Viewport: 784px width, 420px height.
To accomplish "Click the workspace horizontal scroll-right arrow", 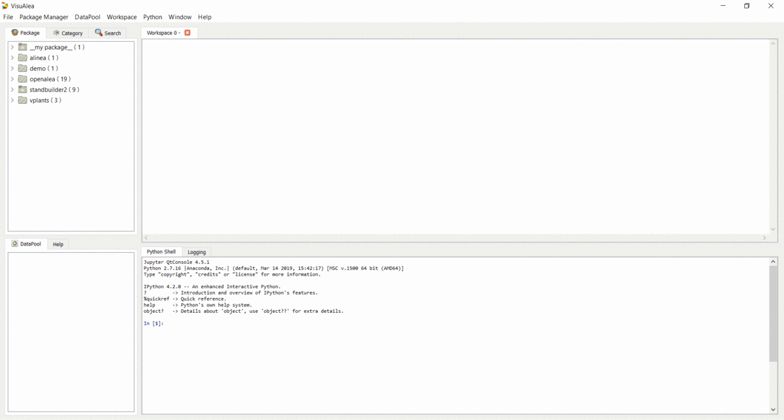I will [x=764, y=238].
